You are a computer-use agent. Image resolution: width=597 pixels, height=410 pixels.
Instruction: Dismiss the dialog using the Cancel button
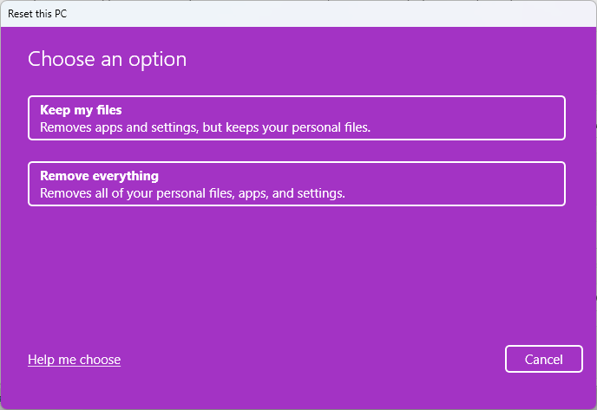tap(543, 360)
